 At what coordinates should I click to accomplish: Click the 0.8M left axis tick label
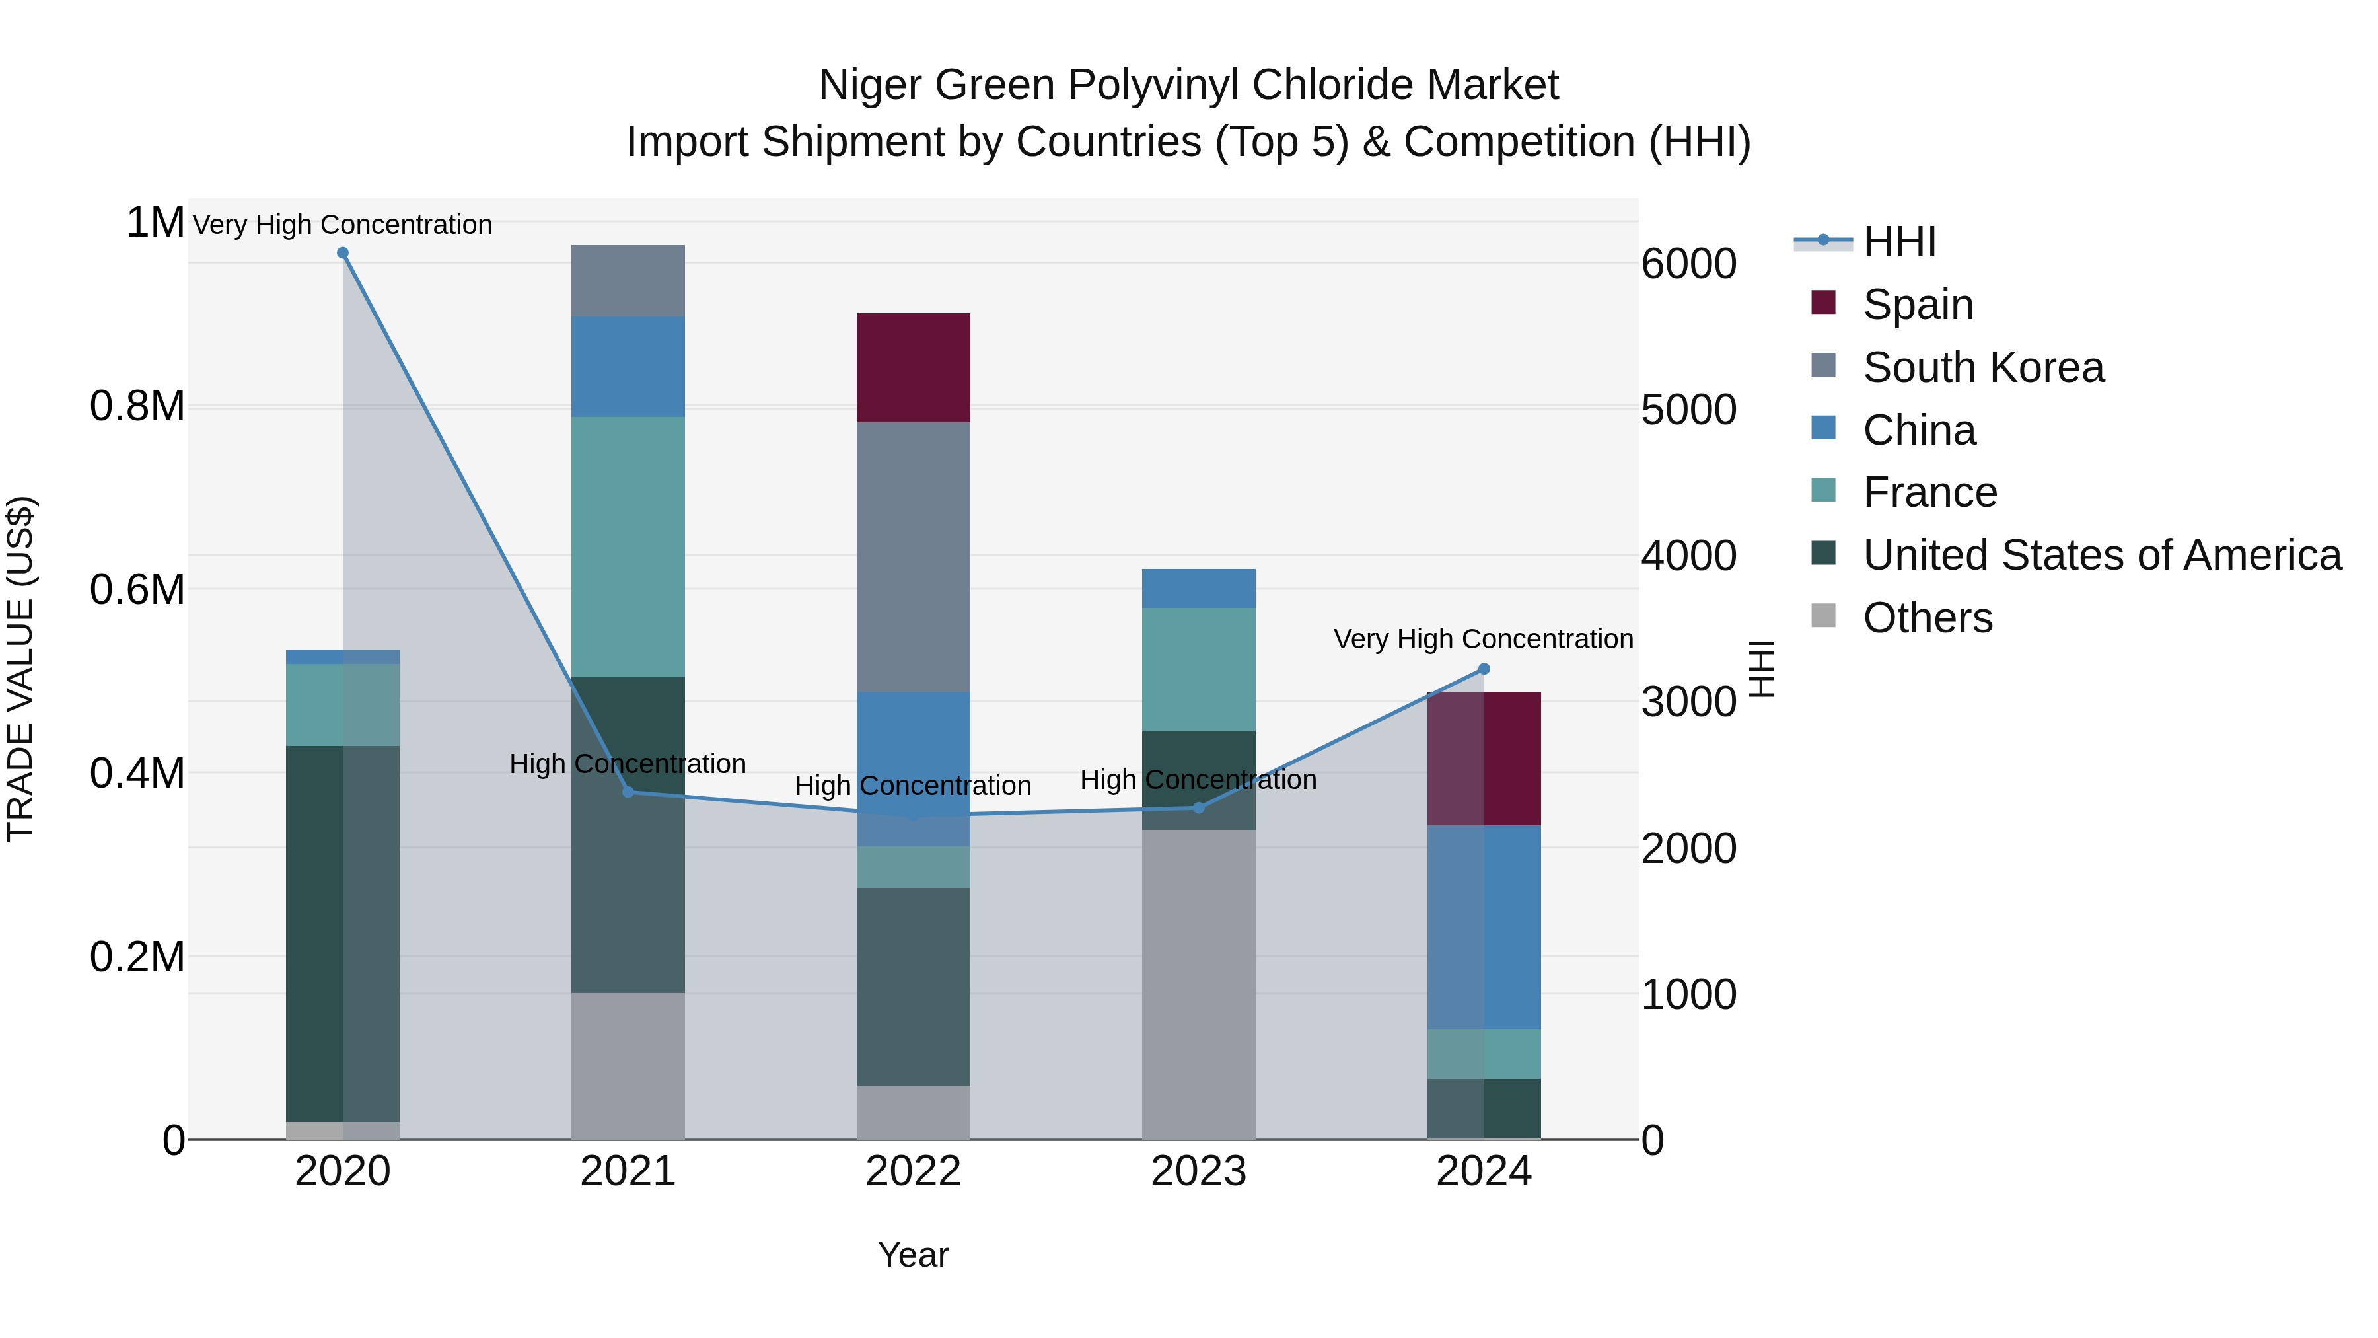click(x=137, y=406)
